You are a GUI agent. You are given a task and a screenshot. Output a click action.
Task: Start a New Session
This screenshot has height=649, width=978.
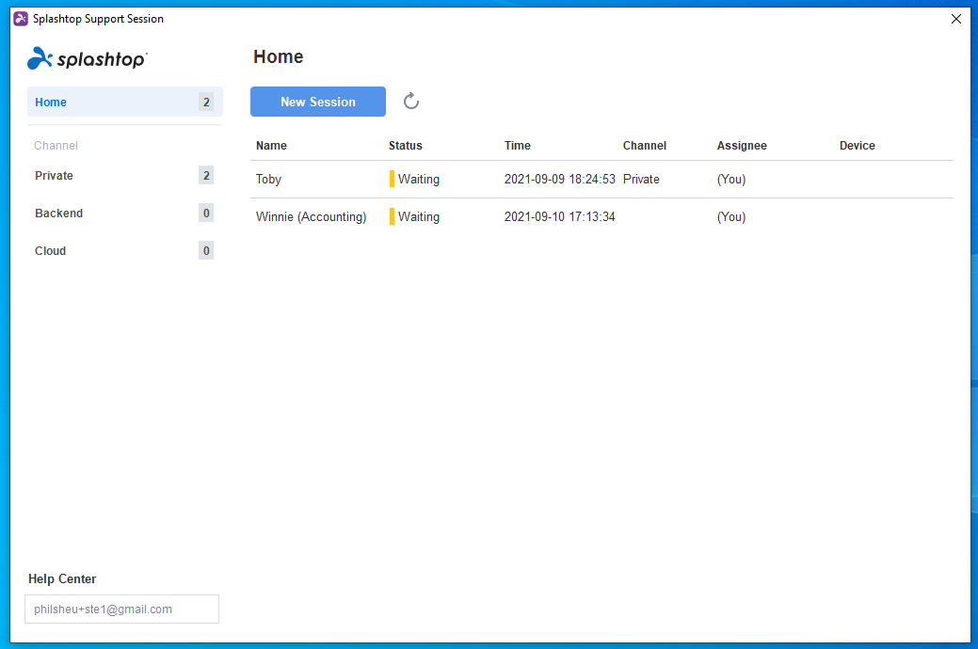click(318, 102)
